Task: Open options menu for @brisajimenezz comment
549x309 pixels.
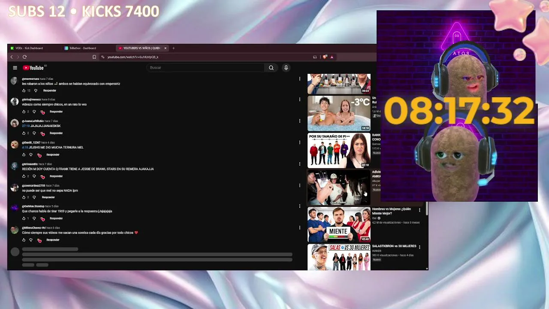Action: coord(299,99)
